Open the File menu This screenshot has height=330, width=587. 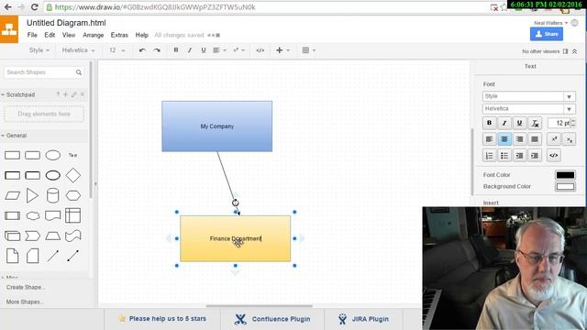pos(32,35)
